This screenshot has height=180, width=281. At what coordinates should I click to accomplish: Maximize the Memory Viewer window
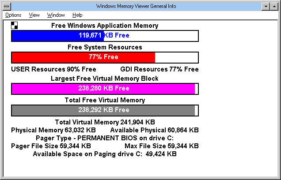tap(274, 7)
